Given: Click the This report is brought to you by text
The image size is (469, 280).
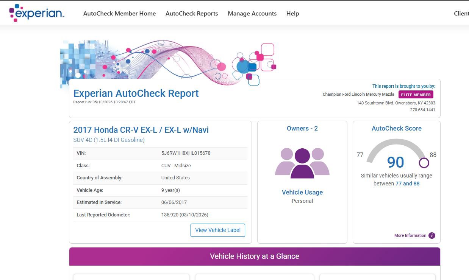Looking at the screenshot, I should [x=404, y=86].
